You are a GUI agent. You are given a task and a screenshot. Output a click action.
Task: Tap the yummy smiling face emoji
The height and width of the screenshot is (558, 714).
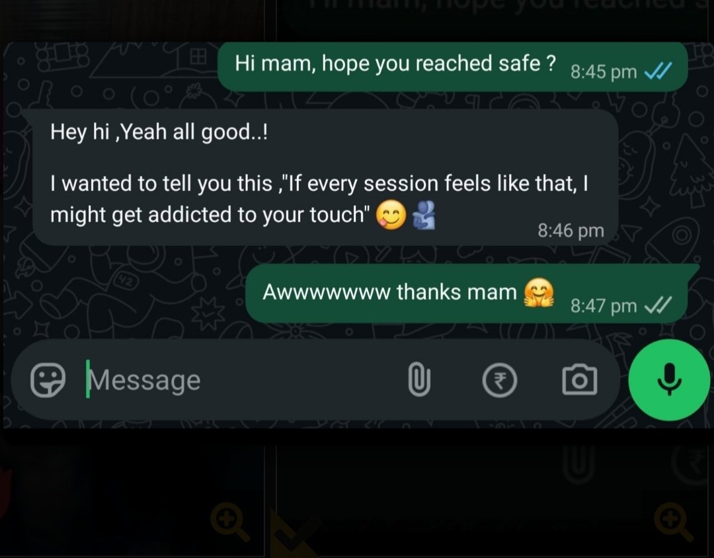(x=391, y=215)
